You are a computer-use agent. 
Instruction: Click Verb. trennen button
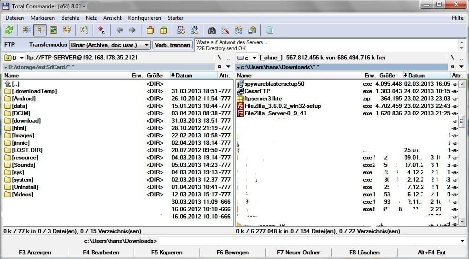(173, 45)
